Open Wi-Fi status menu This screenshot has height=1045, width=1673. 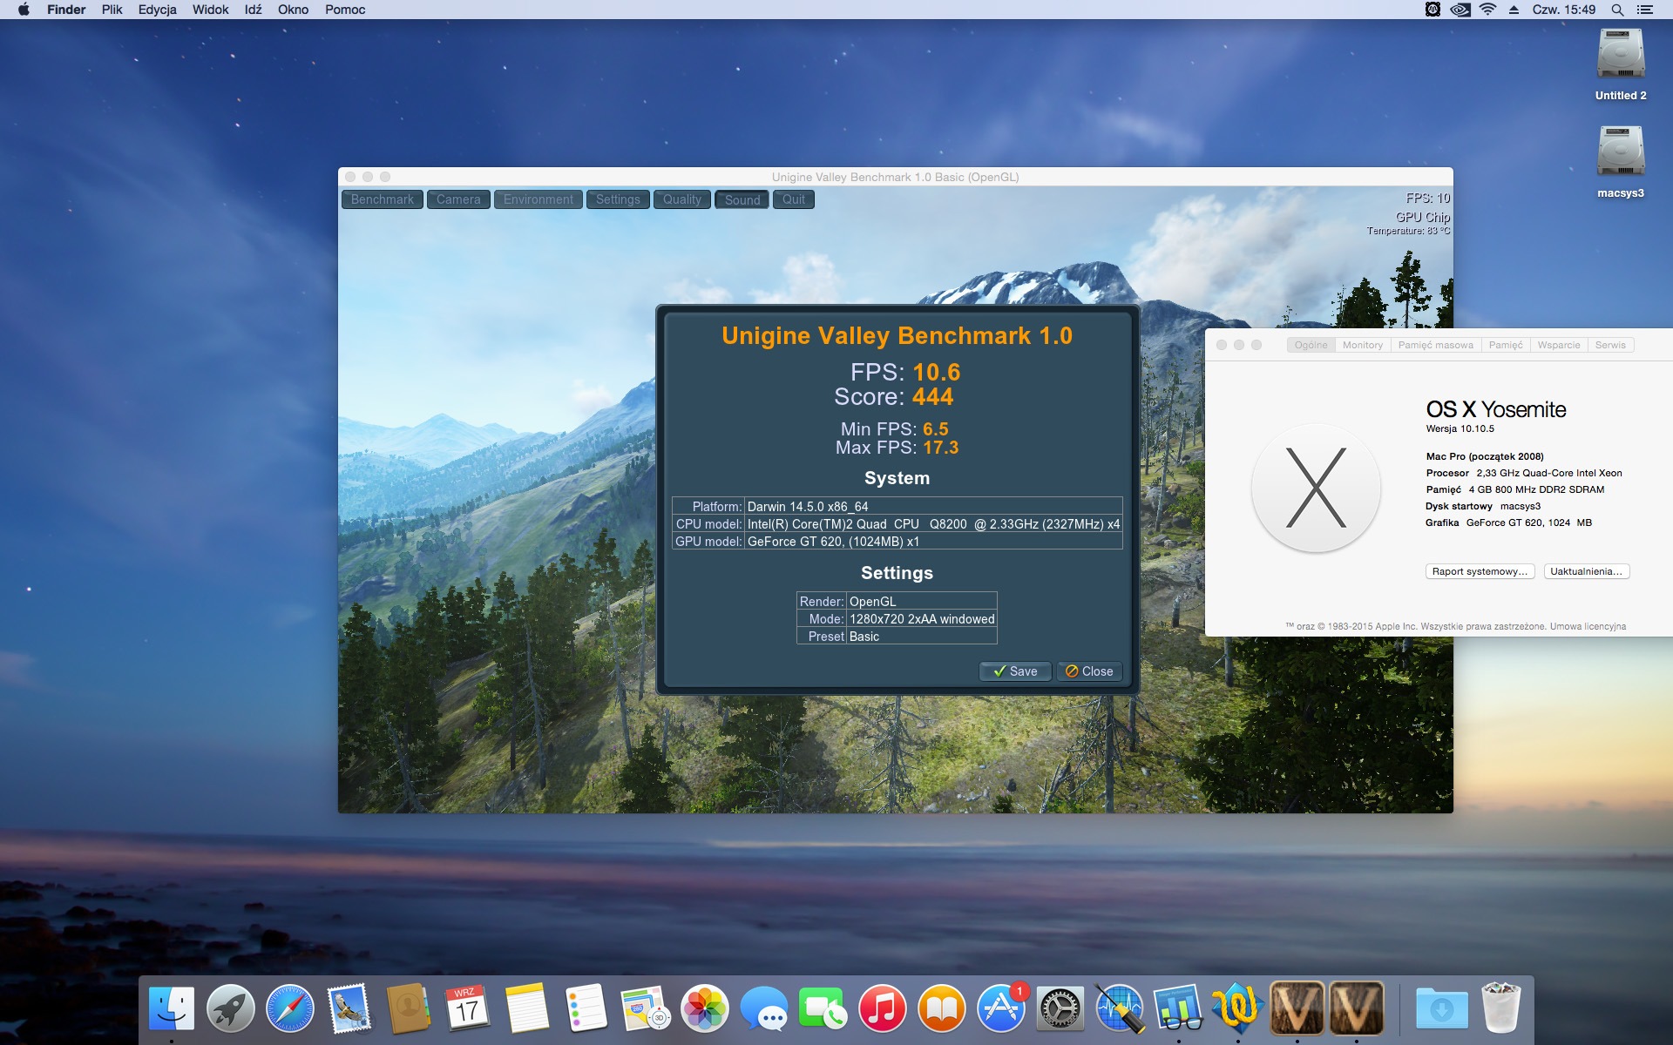tap(1488, 10)
